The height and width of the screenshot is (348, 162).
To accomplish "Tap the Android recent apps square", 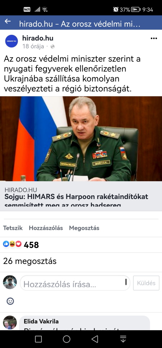I will (39, 339).
